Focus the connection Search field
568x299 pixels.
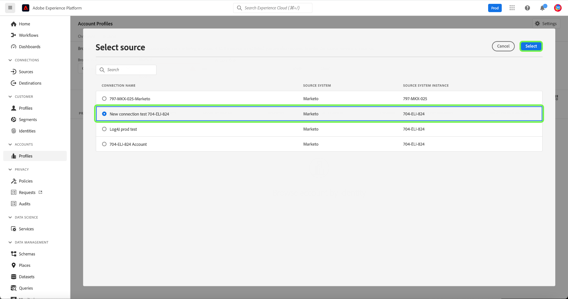[126, 70]
